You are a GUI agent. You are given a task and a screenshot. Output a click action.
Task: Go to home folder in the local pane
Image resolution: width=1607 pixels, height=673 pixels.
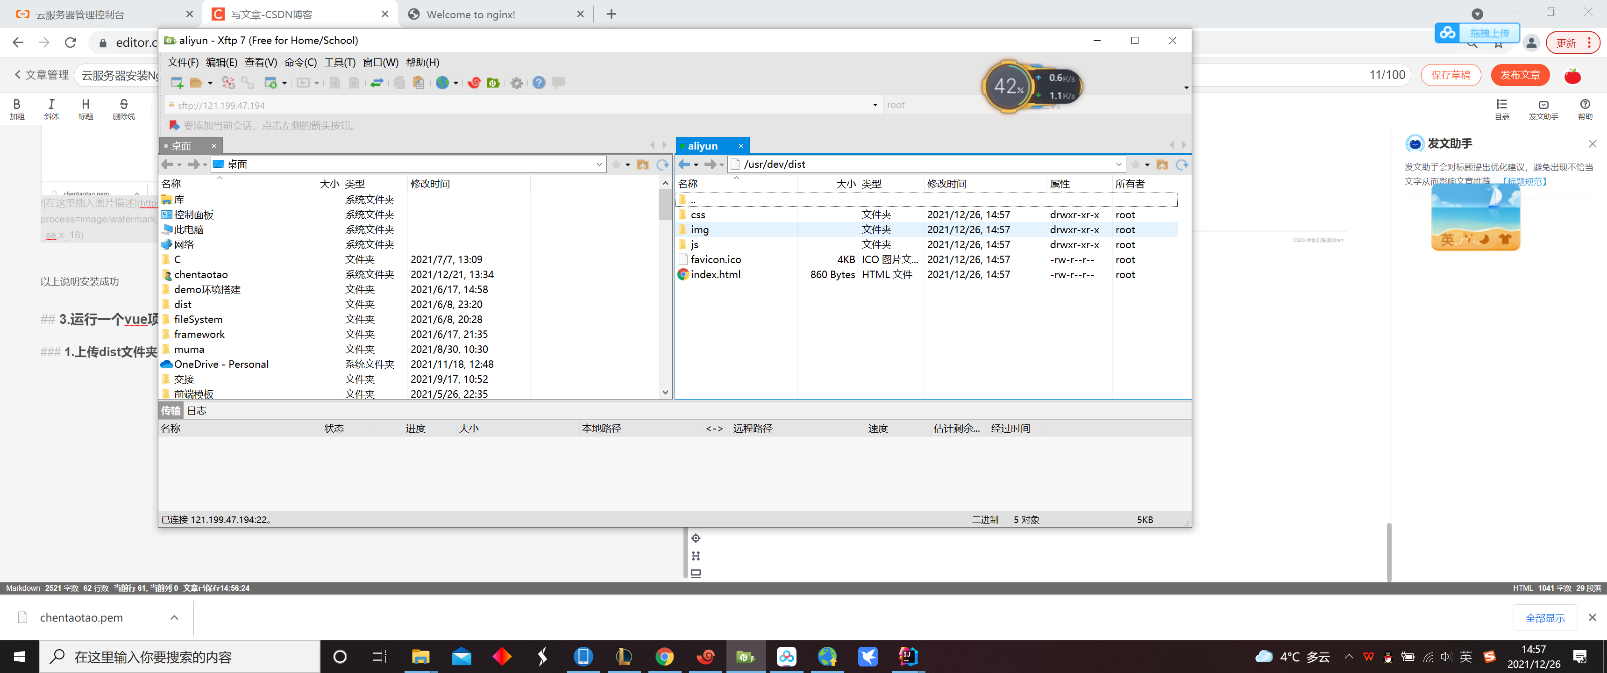pyautogui.click(x=642, y=164)
